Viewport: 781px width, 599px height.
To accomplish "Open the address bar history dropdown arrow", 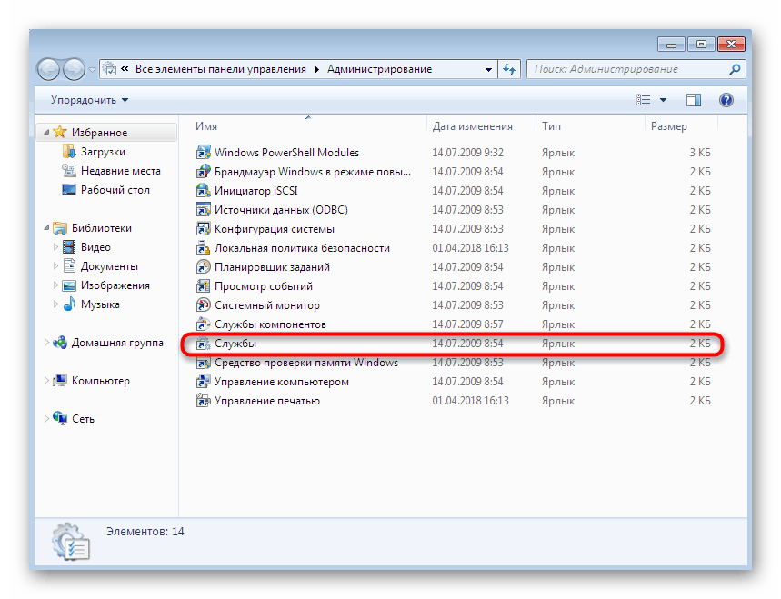I will pos(488,69).
